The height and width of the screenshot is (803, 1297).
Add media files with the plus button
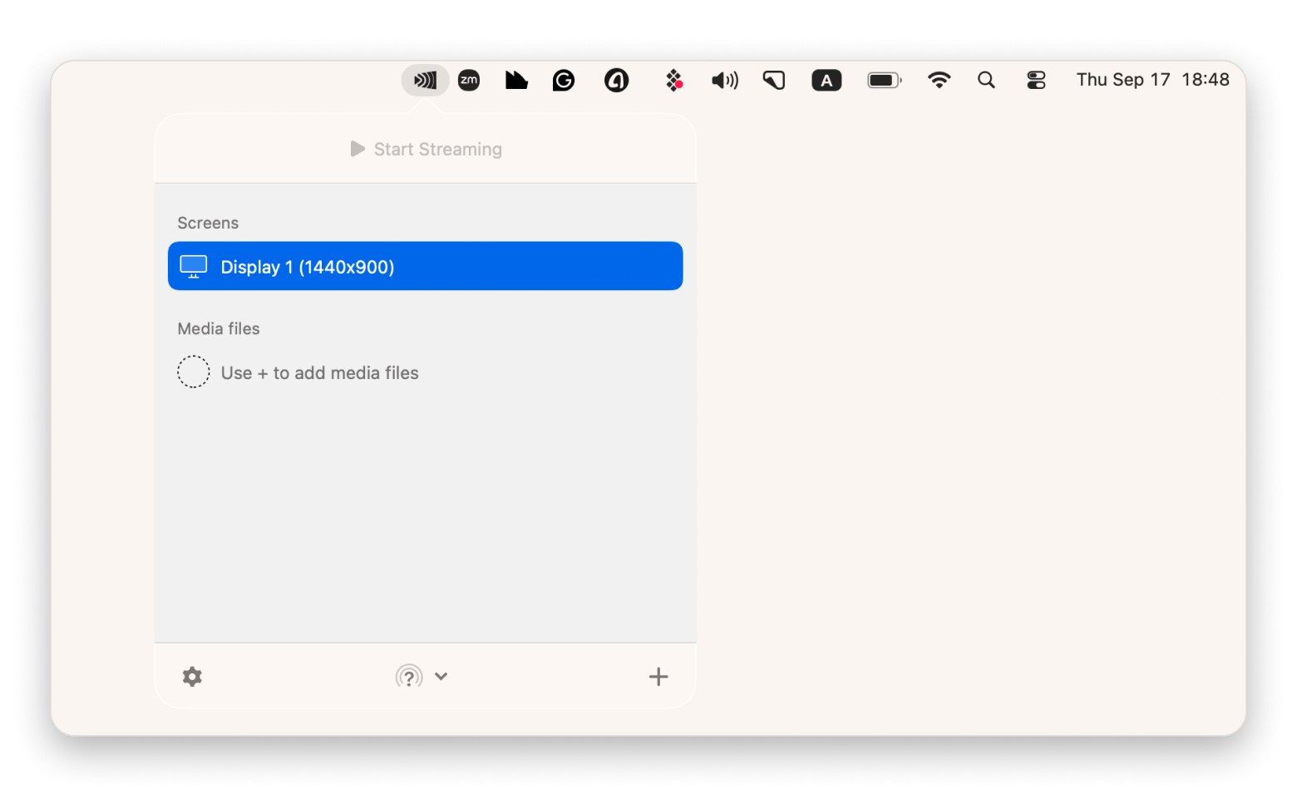(658, 677)
